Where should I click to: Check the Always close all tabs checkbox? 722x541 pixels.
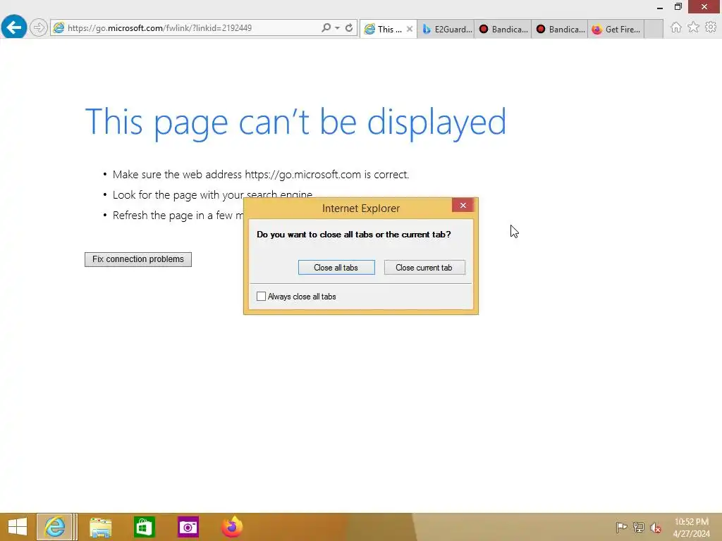[261, 297]
